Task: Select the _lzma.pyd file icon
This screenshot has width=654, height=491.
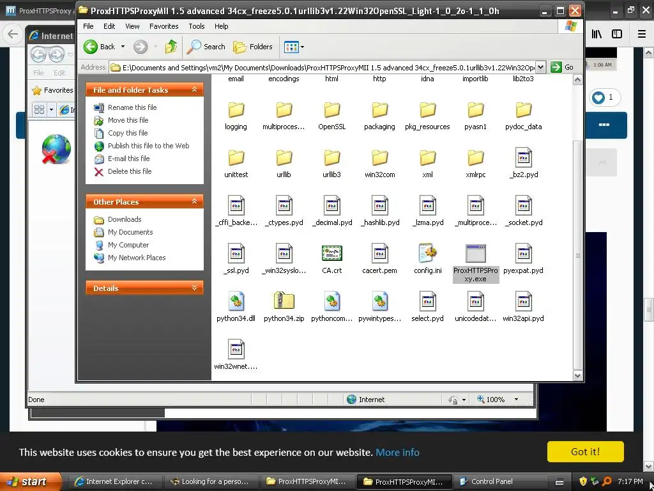Action: coord(427,205)
